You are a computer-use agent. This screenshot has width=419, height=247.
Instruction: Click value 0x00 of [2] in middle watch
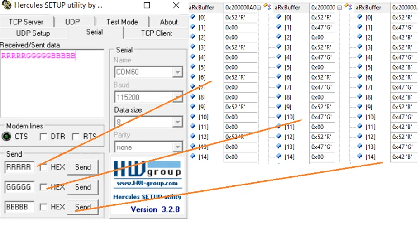pyautogui.click(x=318, y=38)
